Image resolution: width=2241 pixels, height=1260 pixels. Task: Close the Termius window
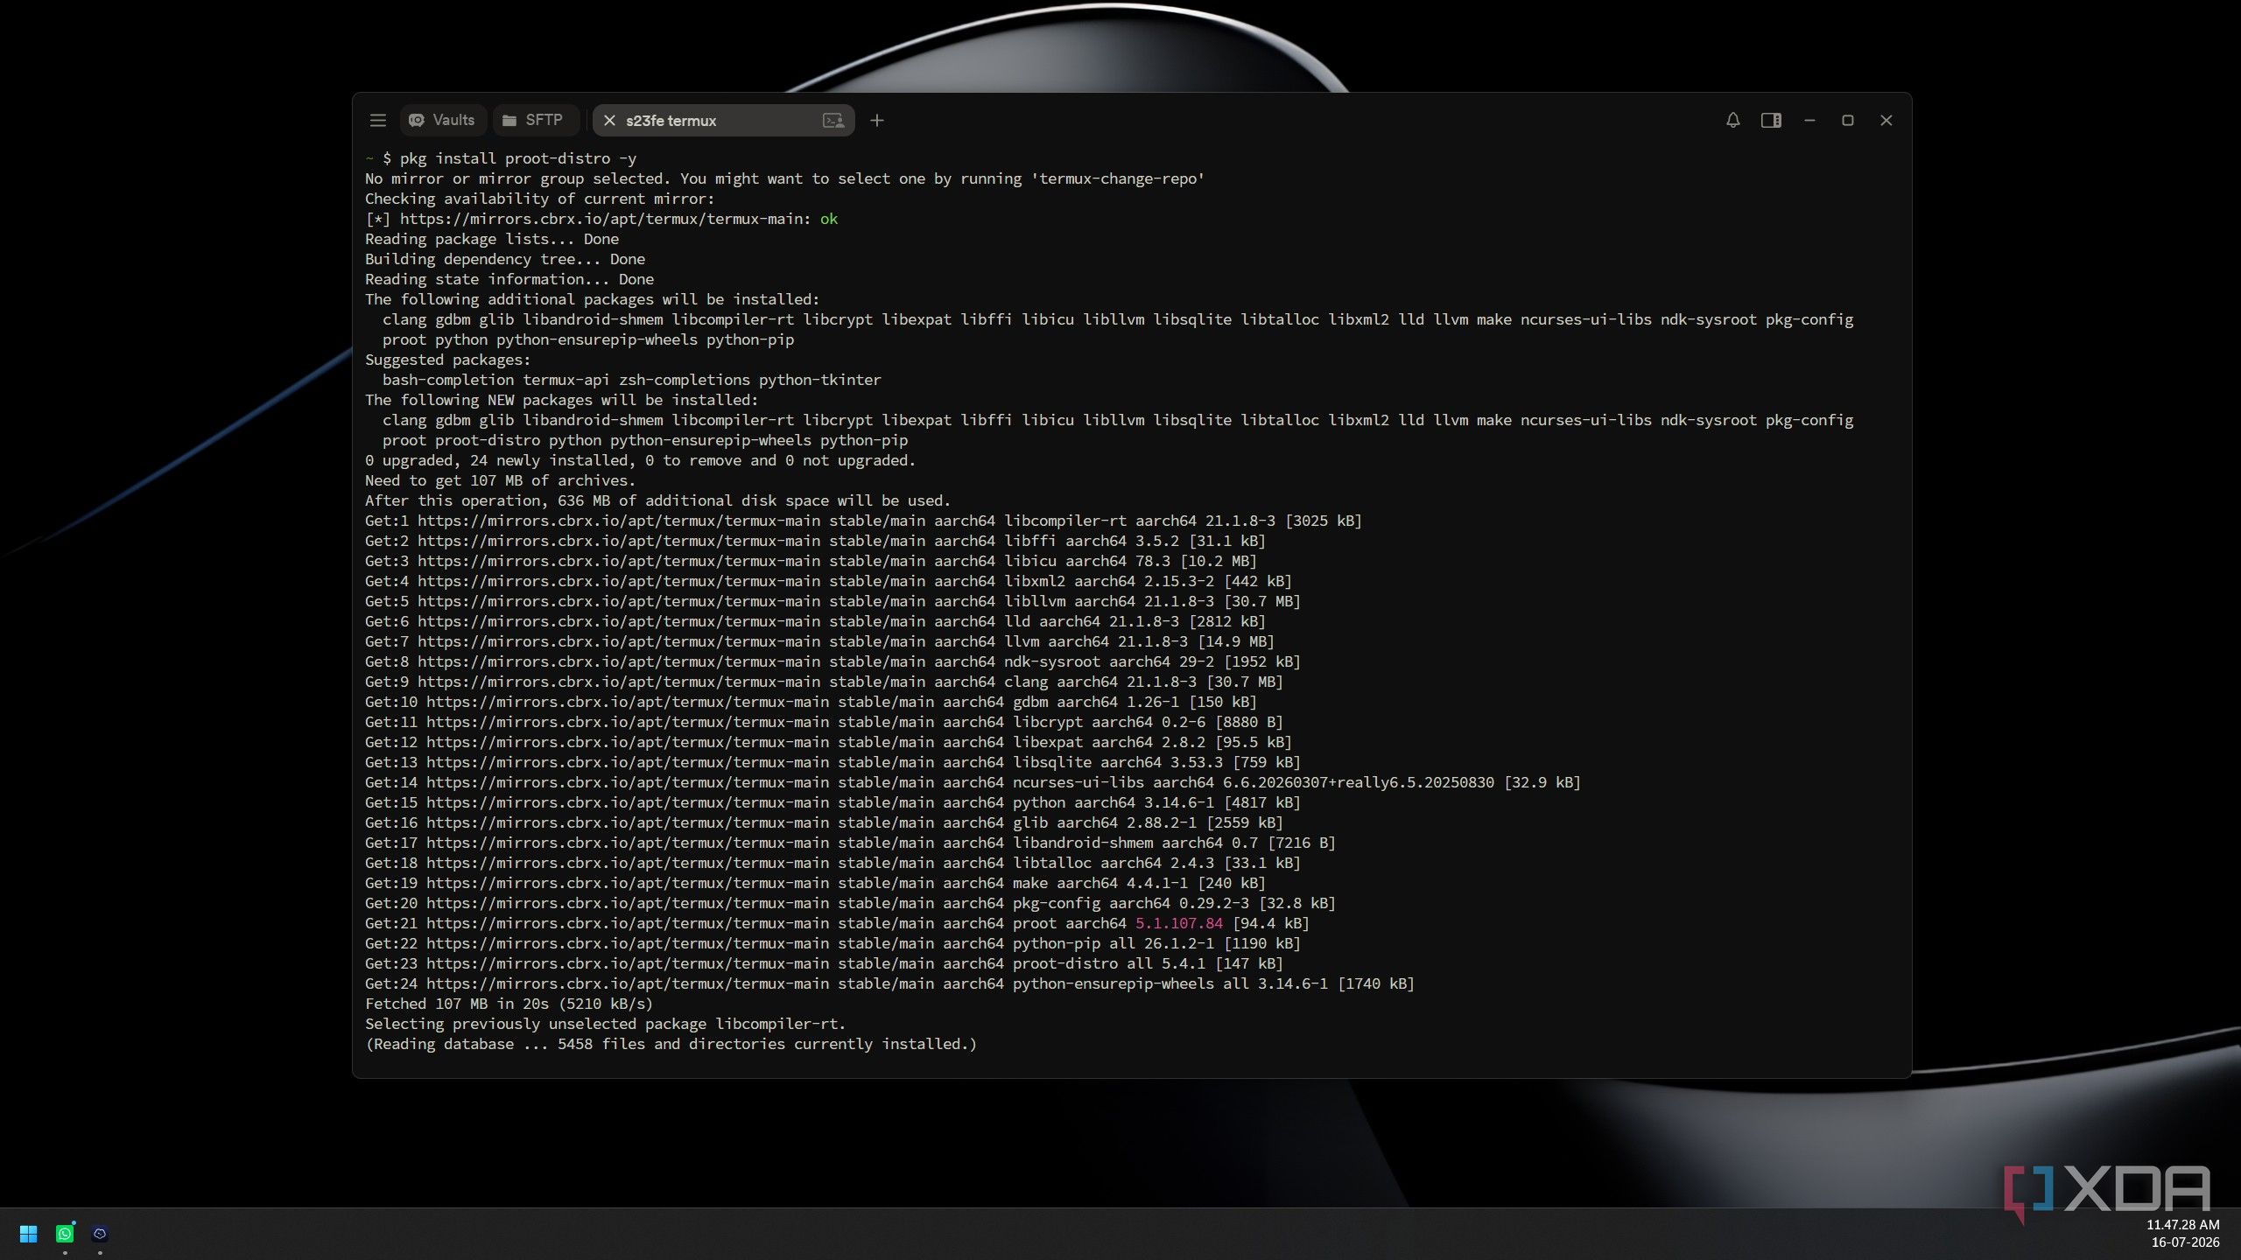click(1886, 121)
